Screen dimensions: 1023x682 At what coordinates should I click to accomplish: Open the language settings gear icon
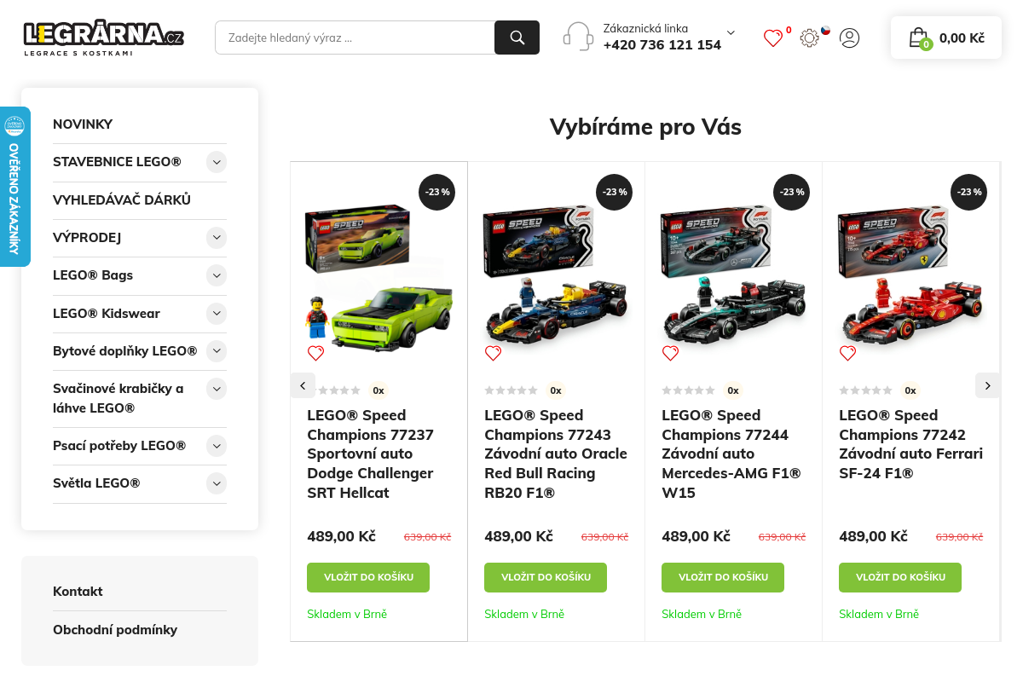tap(809, 38)
